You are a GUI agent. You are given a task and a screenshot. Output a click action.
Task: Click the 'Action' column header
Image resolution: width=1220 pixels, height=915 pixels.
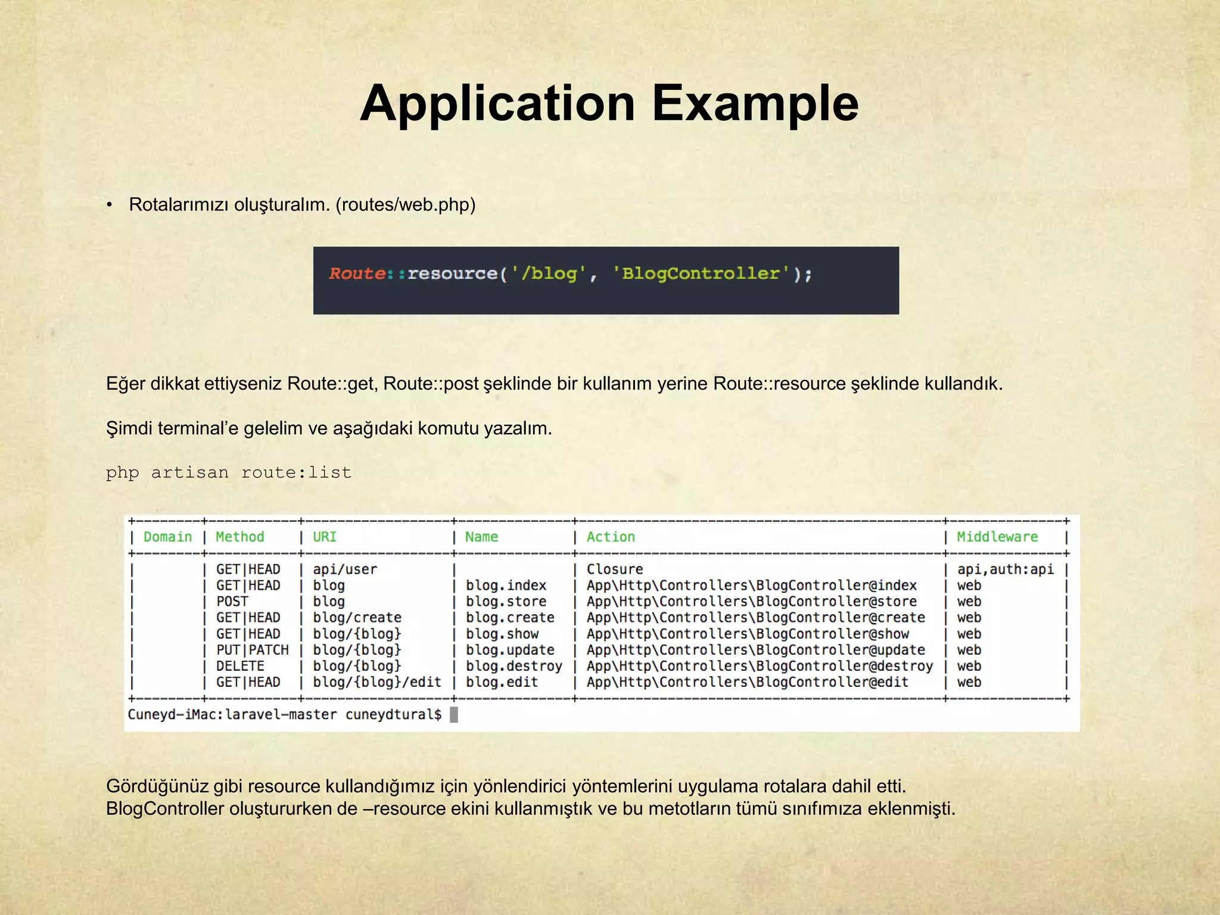[x=611, y=537]
